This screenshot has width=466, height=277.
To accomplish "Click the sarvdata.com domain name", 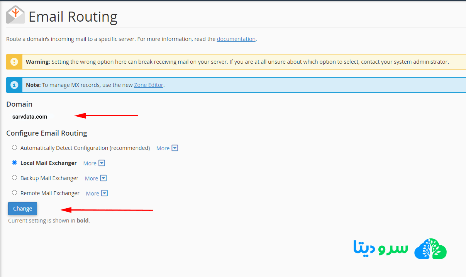I will click(x=30, y=117).
